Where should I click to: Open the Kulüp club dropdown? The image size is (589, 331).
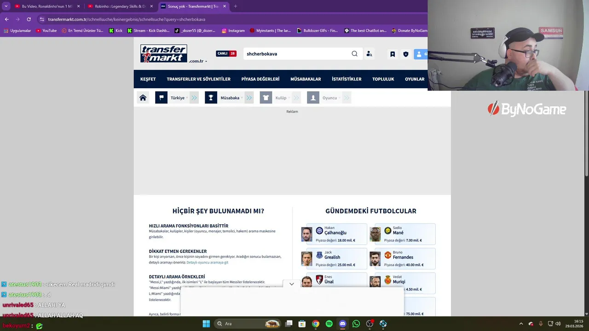click(282, 98)
